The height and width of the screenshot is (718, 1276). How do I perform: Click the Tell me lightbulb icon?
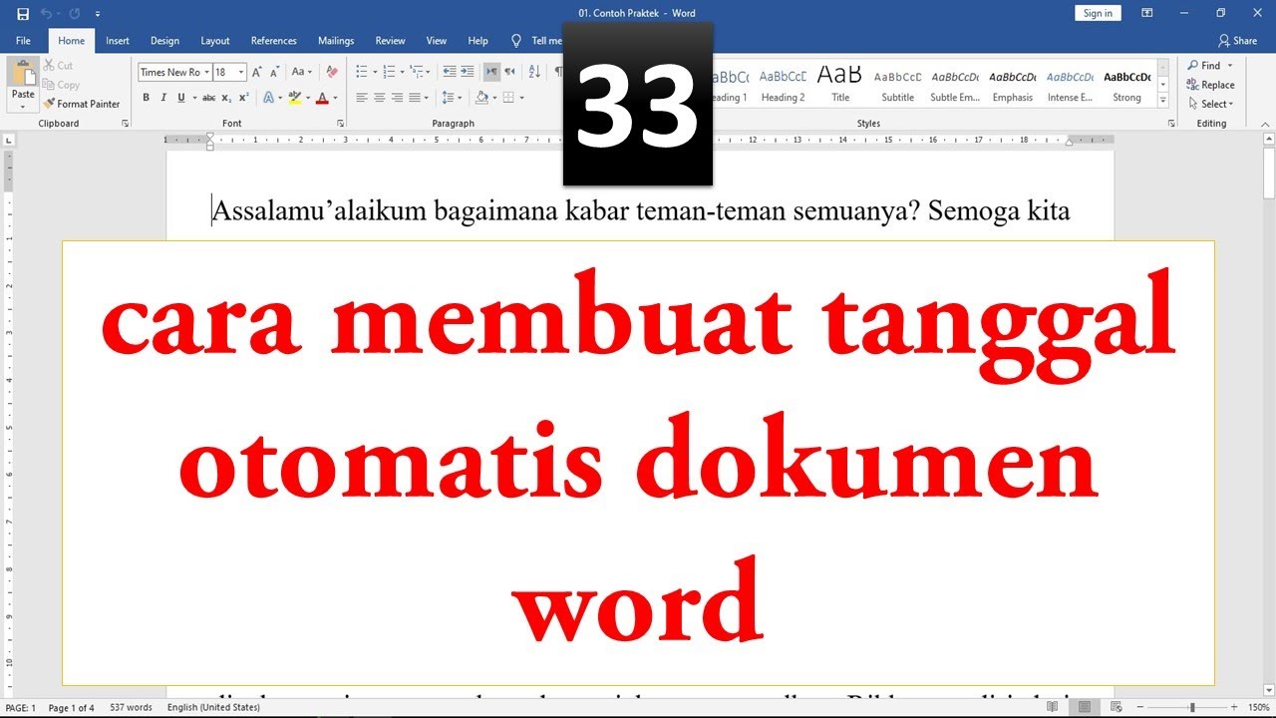516,41
